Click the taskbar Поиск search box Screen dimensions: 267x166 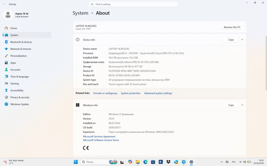99,162
